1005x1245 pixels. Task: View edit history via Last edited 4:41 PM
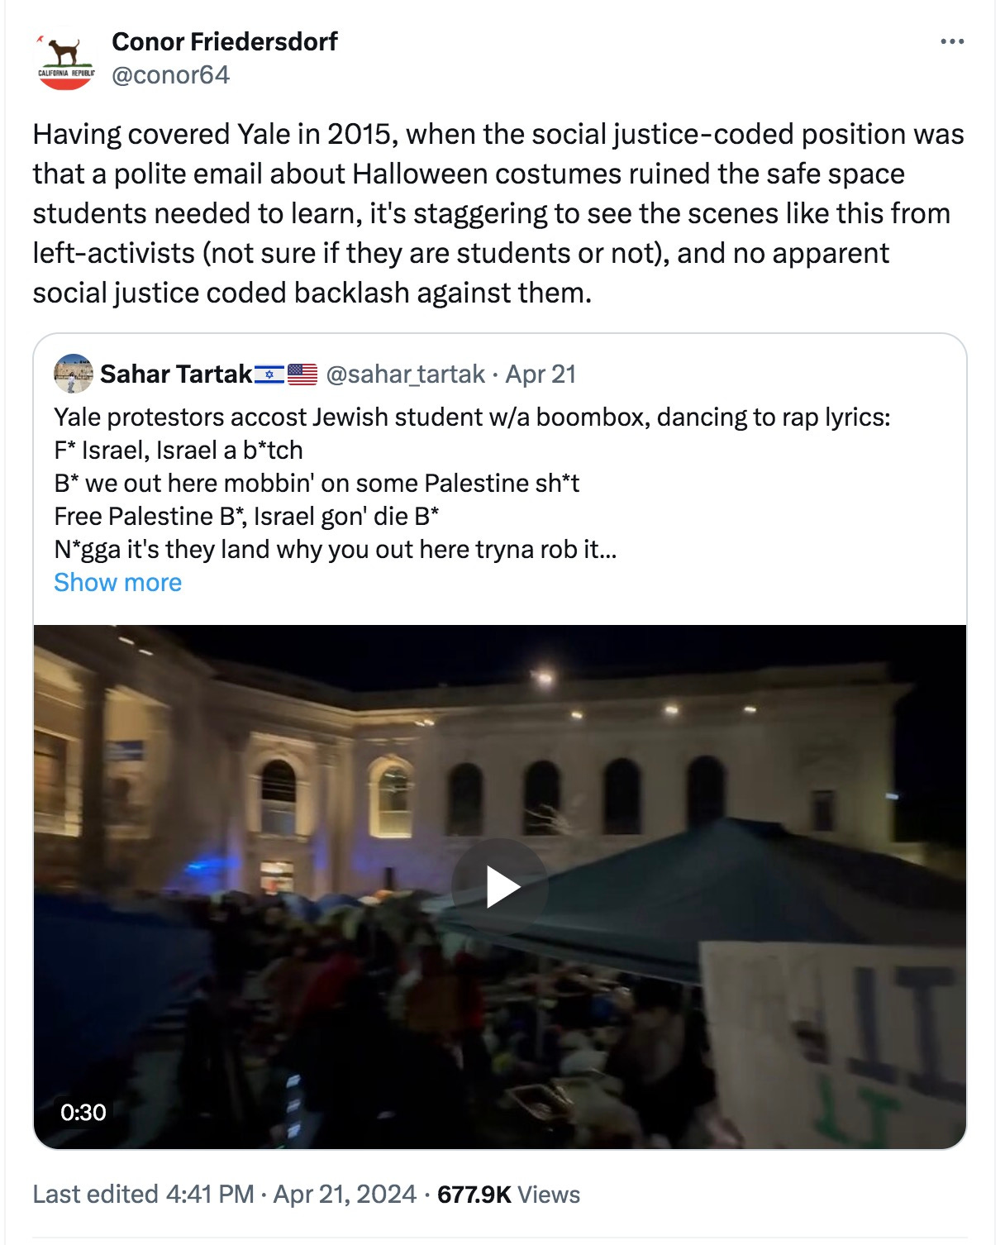pyautogui.click(x=143, y=1195)
